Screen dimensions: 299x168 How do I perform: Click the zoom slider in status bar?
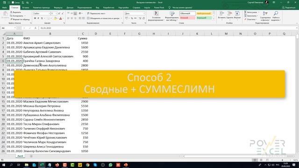coord(282,160)
